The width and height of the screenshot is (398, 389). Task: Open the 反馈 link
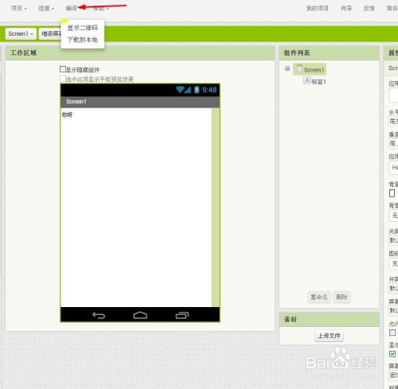pos(369,9)
